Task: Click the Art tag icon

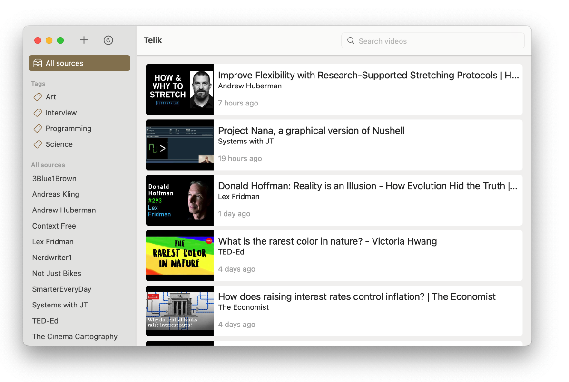Action: point(38,97)
